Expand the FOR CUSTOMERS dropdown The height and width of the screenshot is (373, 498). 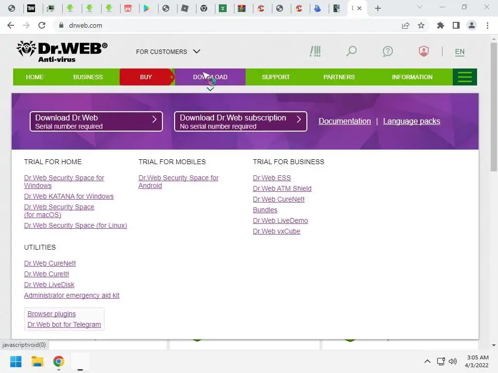tap(168, 51)
